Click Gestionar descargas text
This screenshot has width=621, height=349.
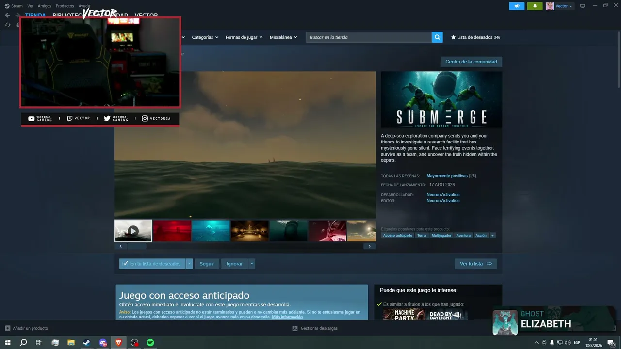click(x=319, y=328)
